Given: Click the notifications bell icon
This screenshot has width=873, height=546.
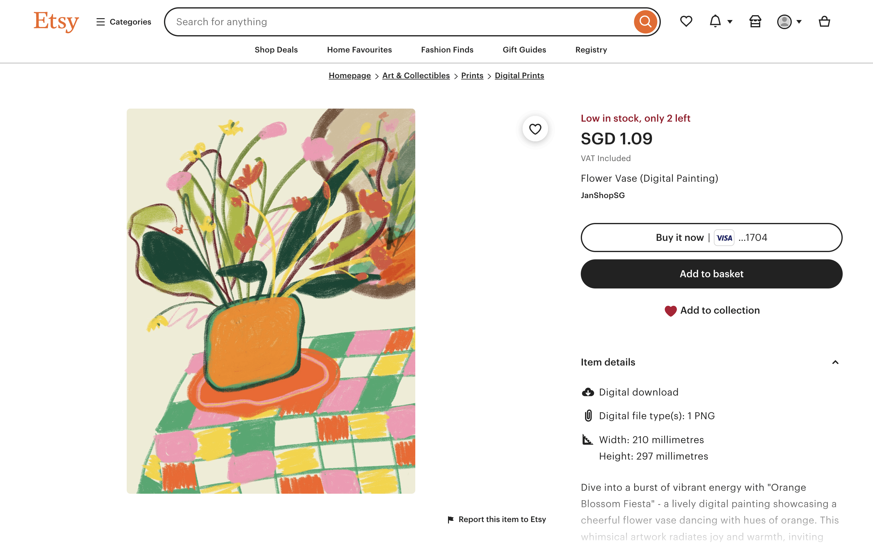Looking at the screenshot, I should pos(715,22).
